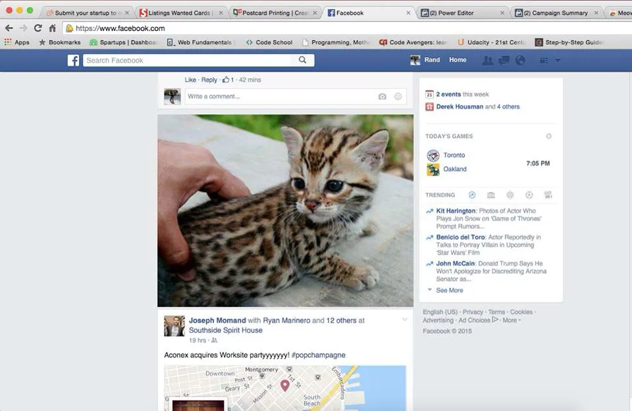
Task: Reply to the comment
Action: tap(209, 80)
